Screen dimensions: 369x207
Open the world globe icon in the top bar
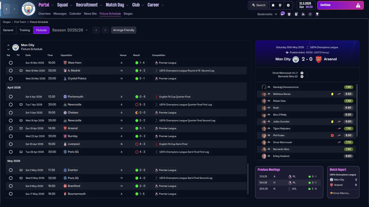click(280, 5)
